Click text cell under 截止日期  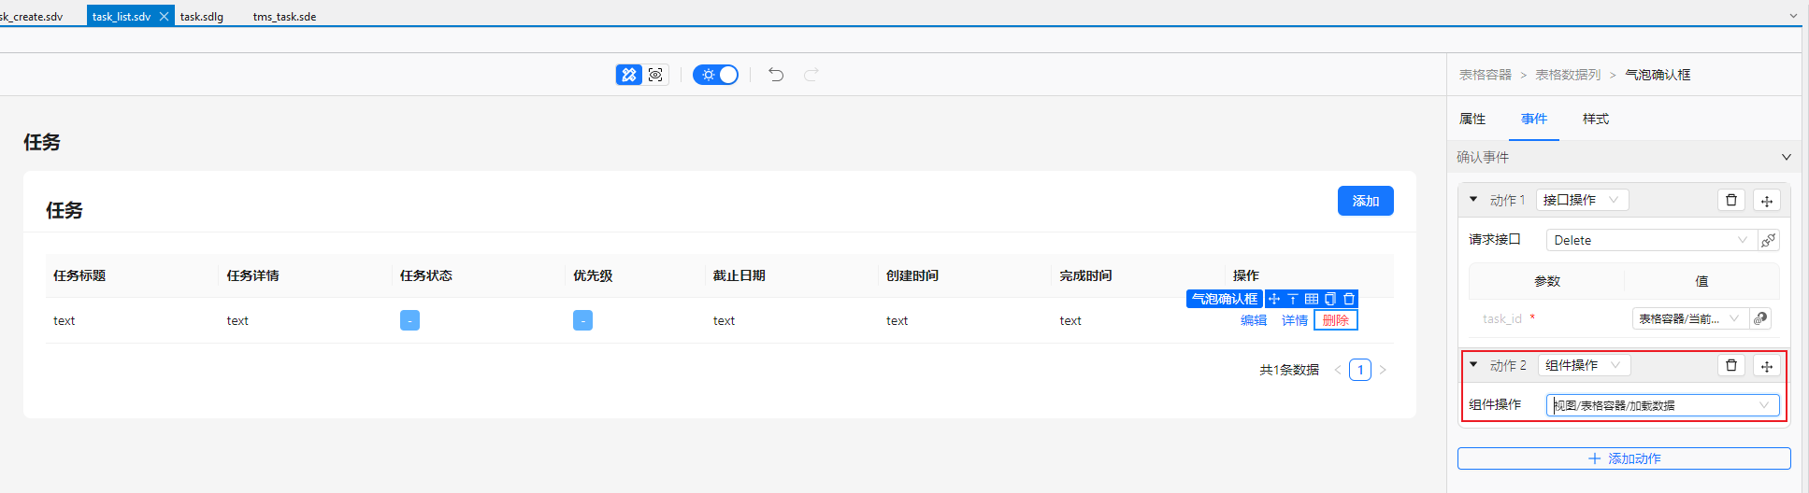(725, 320)
